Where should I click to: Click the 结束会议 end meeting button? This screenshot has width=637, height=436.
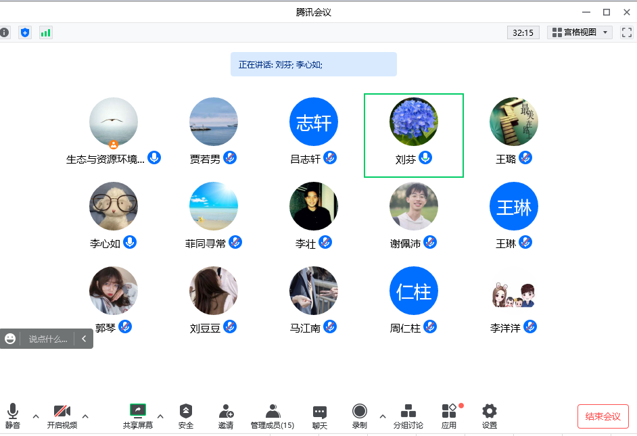(603, 416)
